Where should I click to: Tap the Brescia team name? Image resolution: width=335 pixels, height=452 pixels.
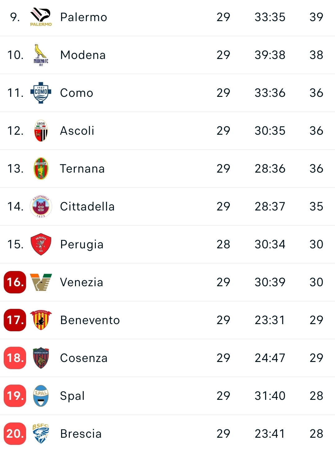pos(81,434)
